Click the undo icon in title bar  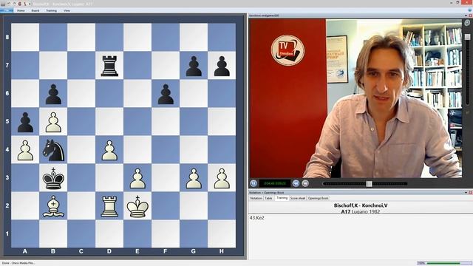[9, 4]
